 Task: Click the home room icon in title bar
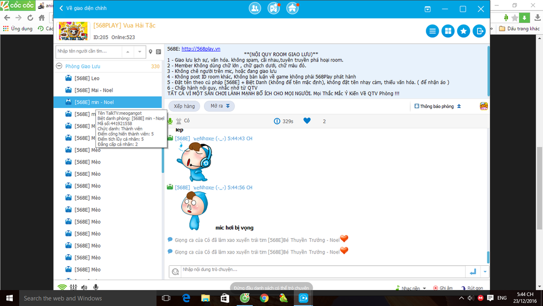point(292,8)
